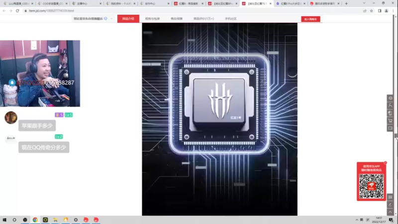Image resolution: width=398 pixels, height=224 pixels.
Task: Open the yellow-ring app taskbar icon
Action: click(45, 220)
